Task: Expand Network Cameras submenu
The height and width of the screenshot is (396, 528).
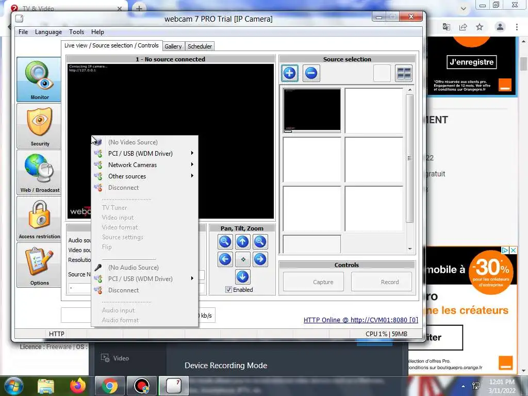Action: point(144,164)
